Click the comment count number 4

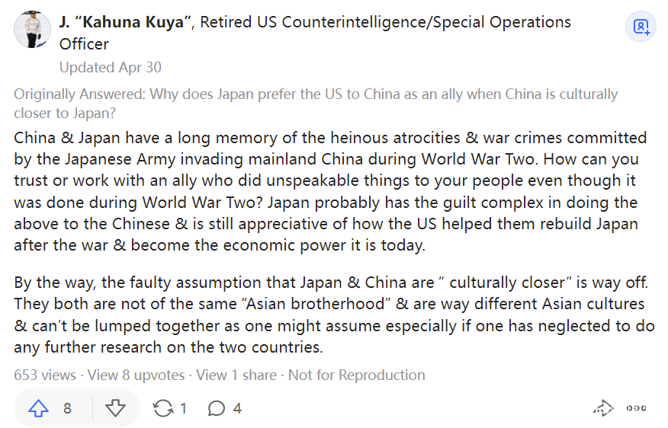[237, 409]
